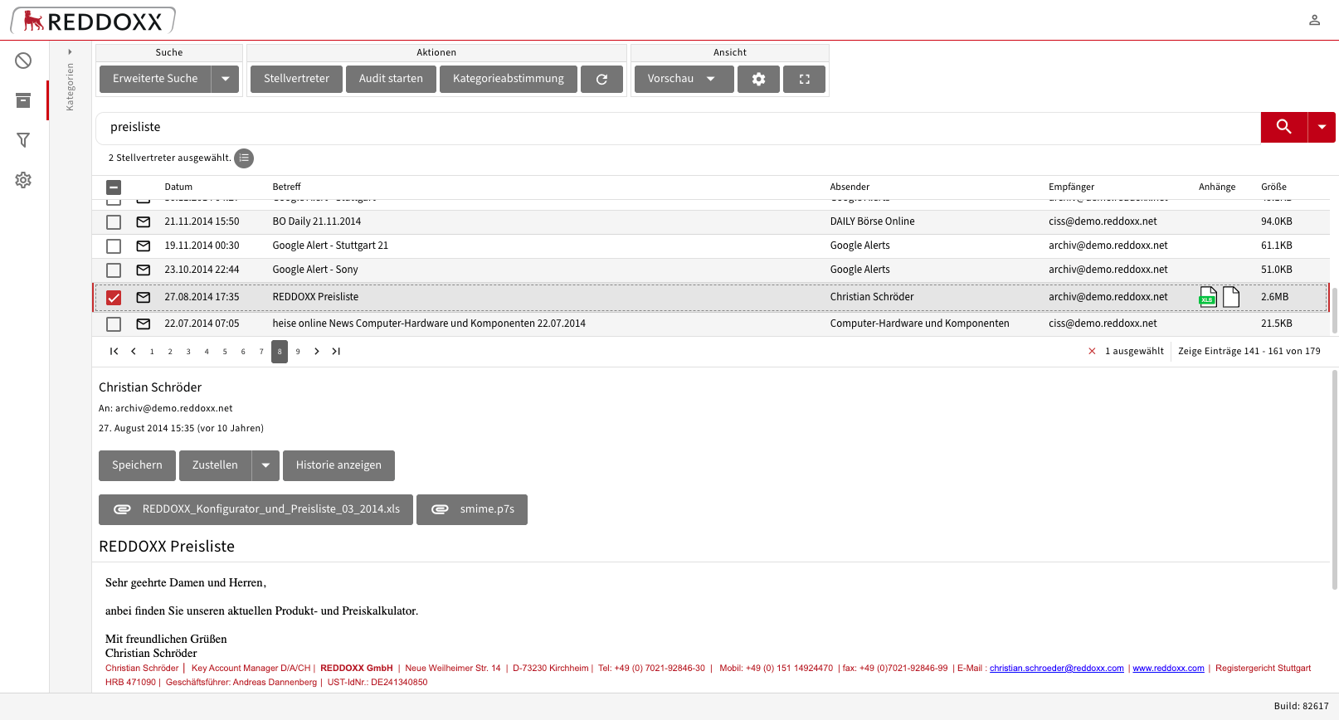The image size is (1339, 720).
Task: Jump to results page 5
Action: click(x=225, y=352)
